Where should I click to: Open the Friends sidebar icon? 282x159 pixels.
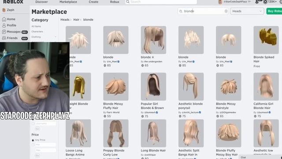[x=4, y=38]
